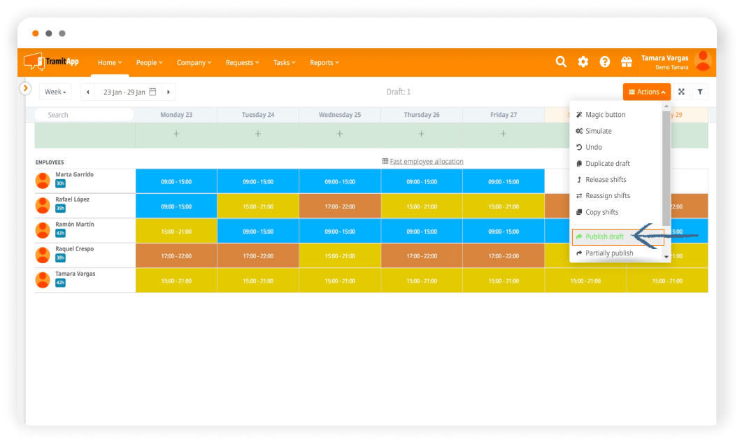This screenshot has height=443, width=742.
Task: Choose Magic button in Actions menu
Action: (605, 115)
